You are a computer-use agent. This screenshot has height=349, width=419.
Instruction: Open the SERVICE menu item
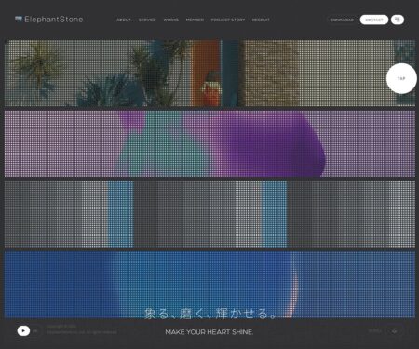click(x=147, y=20)
